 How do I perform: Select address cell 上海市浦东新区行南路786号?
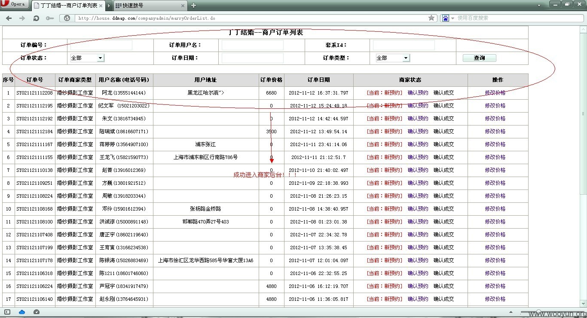point(206,157)
